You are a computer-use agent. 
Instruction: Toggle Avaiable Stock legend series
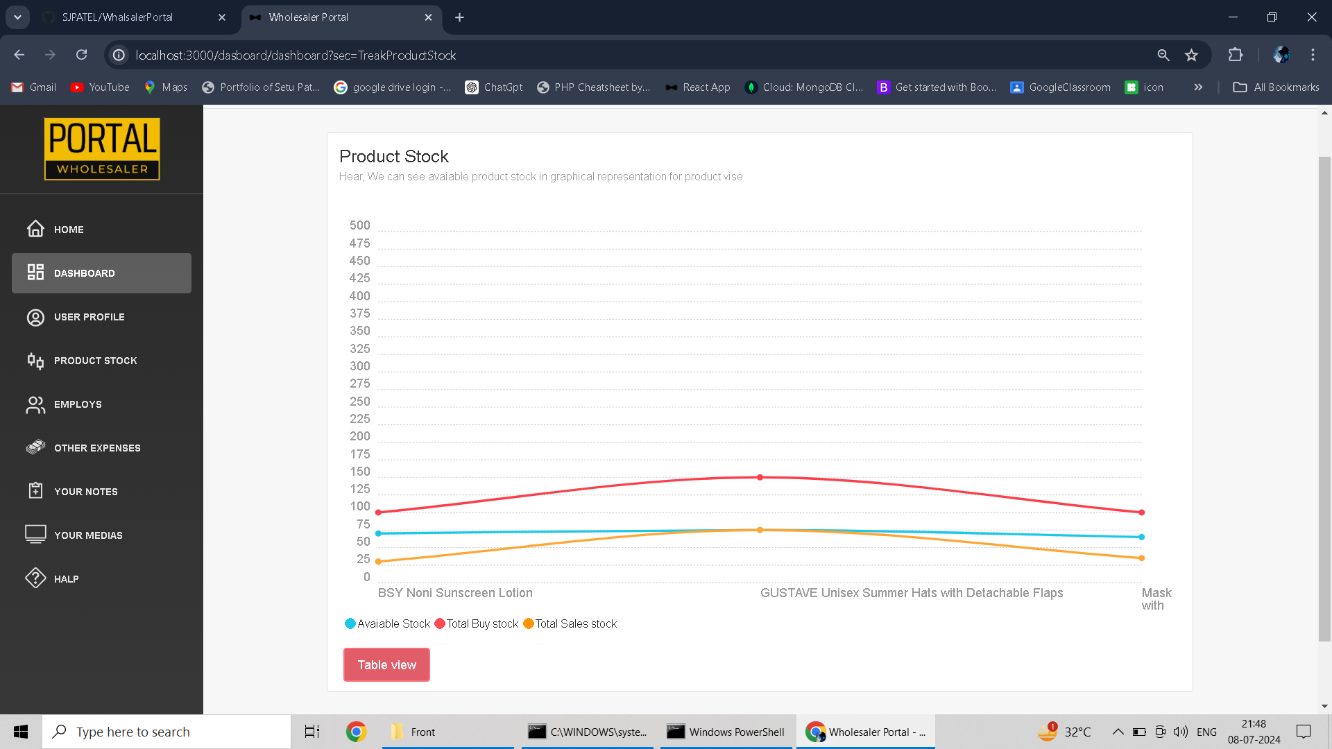point(388,623)
